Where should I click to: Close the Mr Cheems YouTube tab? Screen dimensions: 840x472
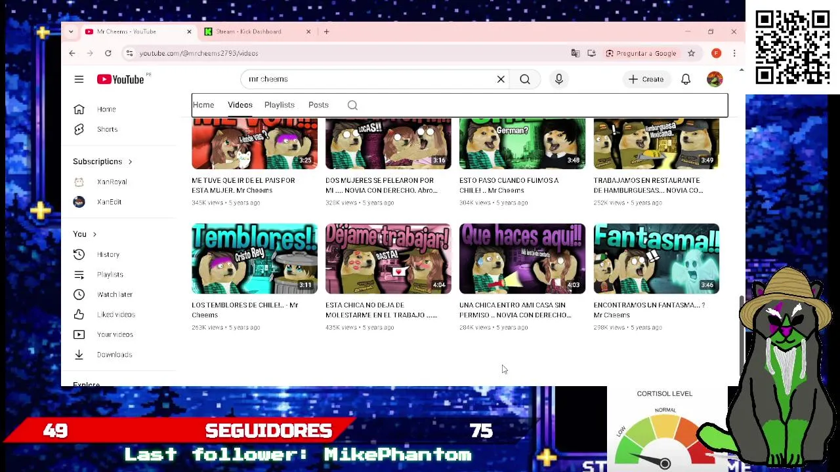click(x=189, y=31)
